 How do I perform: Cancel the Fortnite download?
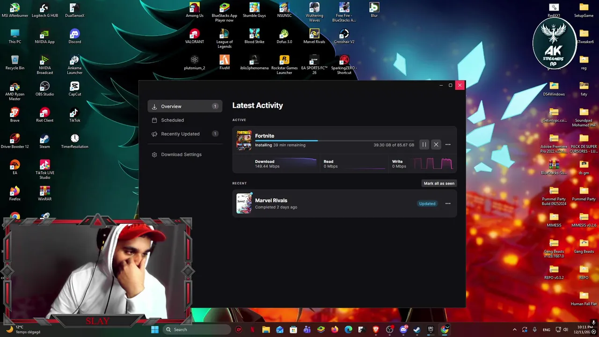[x=436, y=145]
